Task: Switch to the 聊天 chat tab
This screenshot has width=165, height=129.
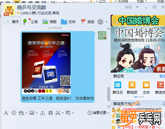Action: (x=12, y=22)
